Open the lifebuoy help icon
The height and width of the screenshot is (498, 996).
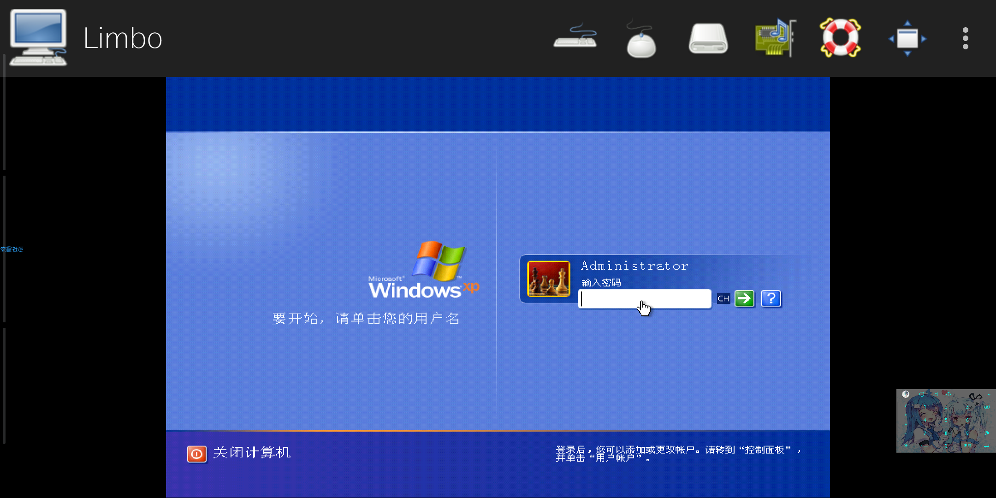pyautogui.click(x=840, y=38)
